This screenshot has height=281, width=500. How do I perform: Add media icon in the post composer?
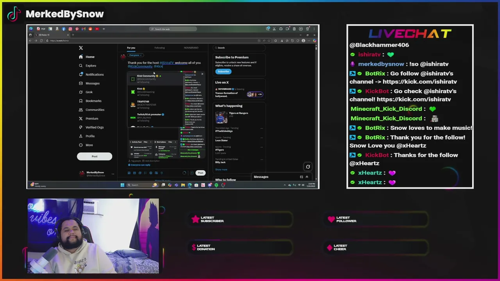(129, 173)
